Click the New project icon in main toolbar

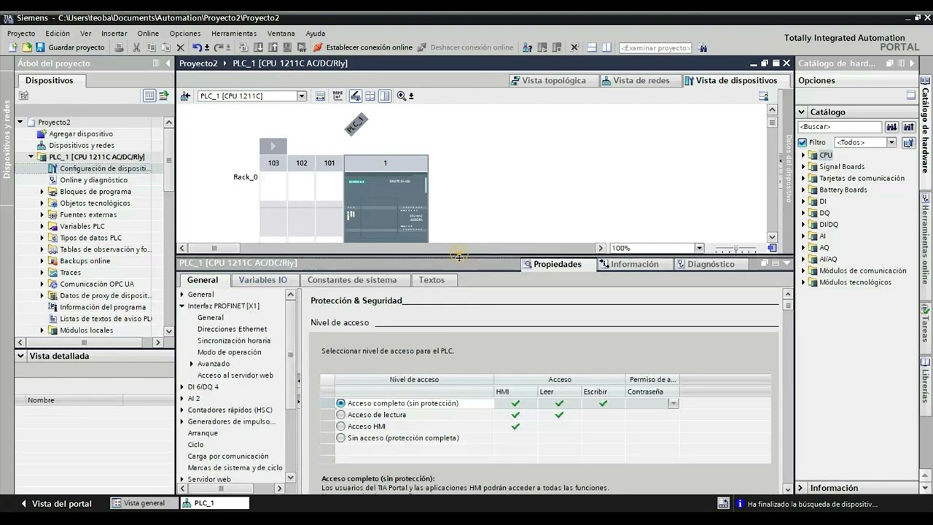tap(12, 47)
